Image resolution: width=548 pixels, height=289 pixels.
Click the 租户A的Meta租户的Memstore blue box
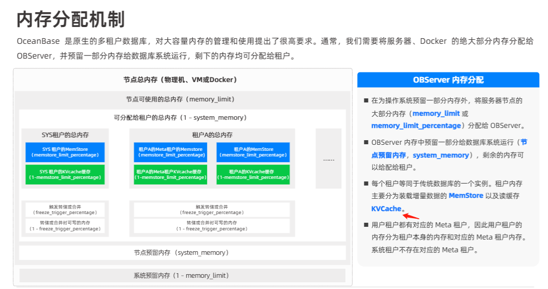coord(170,152)
